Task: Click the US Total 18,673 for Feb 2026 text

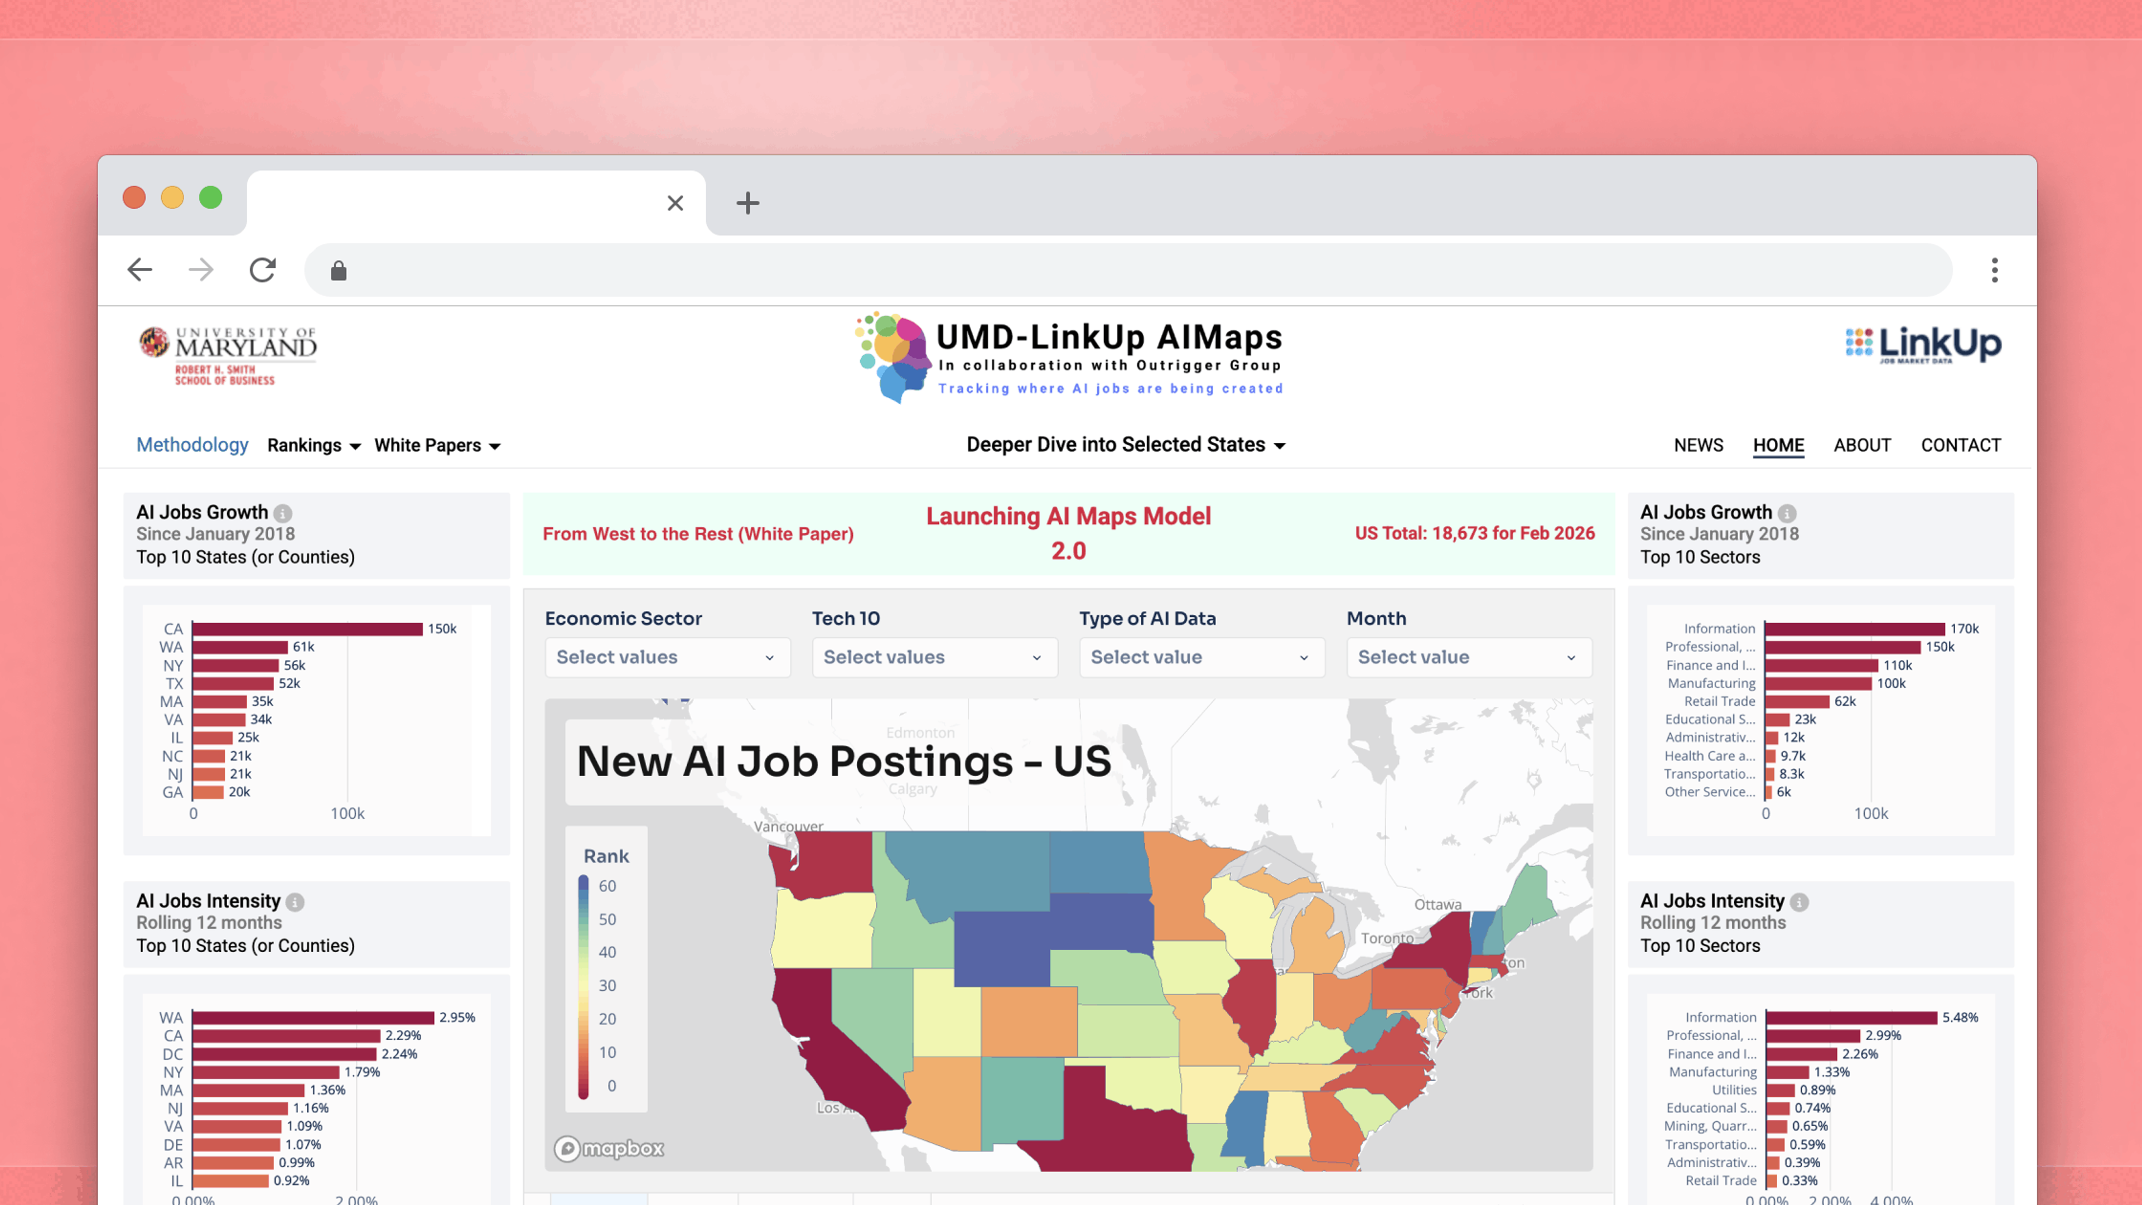Action: pos(1475,533)
